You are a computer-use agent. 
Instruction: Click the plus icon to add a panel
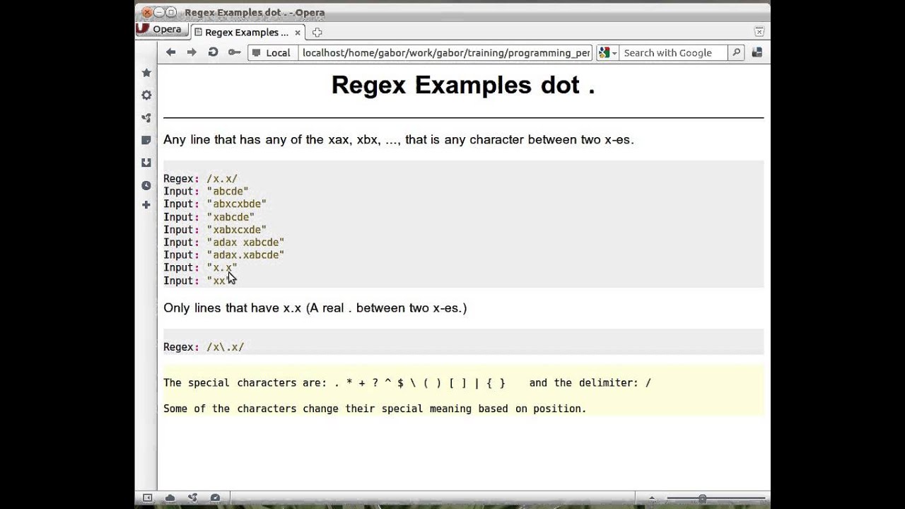click(x=146, y=205)
